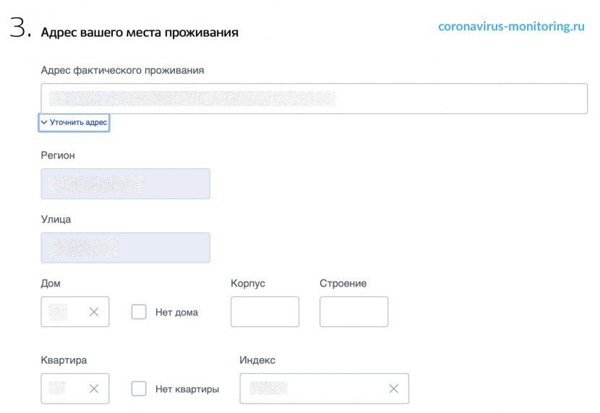Select the Улица field
The height and width of the screenshot is (413, 600).
126,248
